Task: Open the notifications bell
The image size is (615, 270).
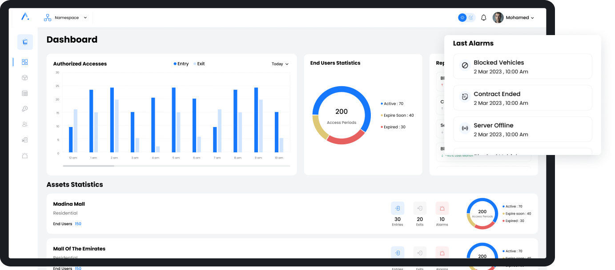Action: click(484, 18)
